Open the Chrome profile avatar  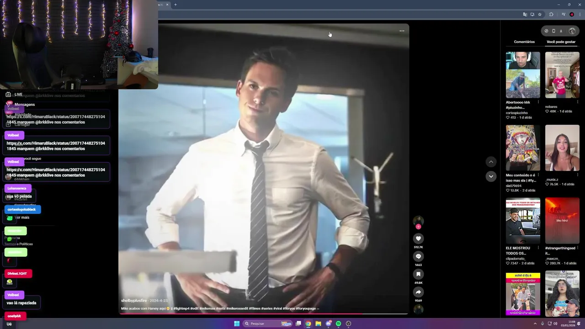tap(572, 15)
